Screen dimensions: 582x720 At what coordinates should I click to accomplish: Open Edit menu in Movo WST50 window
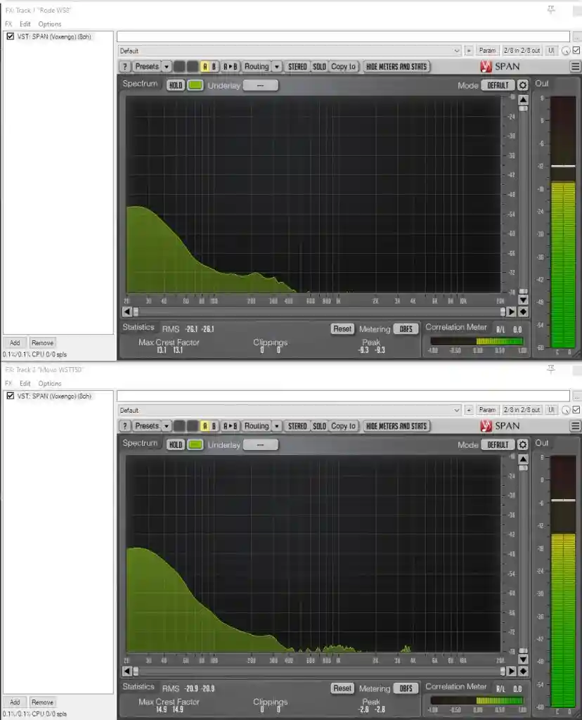click(25, 383)
